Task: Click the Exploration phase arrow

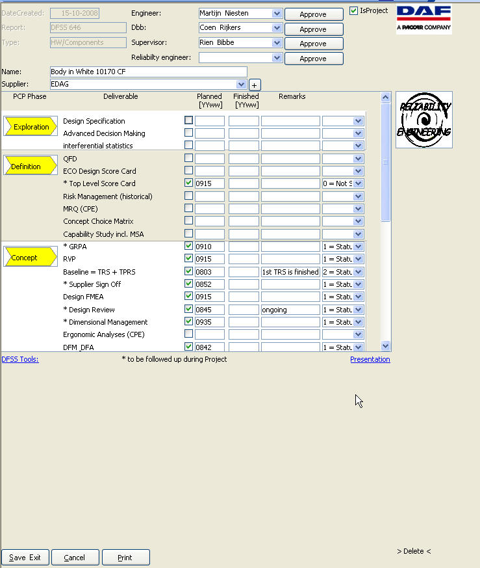Action: pos(31,126)
